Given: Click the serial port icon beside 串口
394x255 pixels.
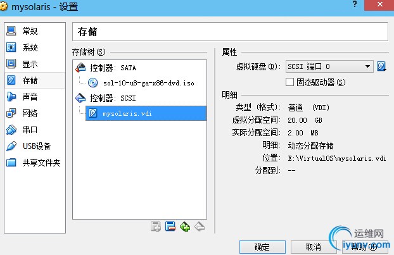Looking at the screenshot, I should (11, 130).
